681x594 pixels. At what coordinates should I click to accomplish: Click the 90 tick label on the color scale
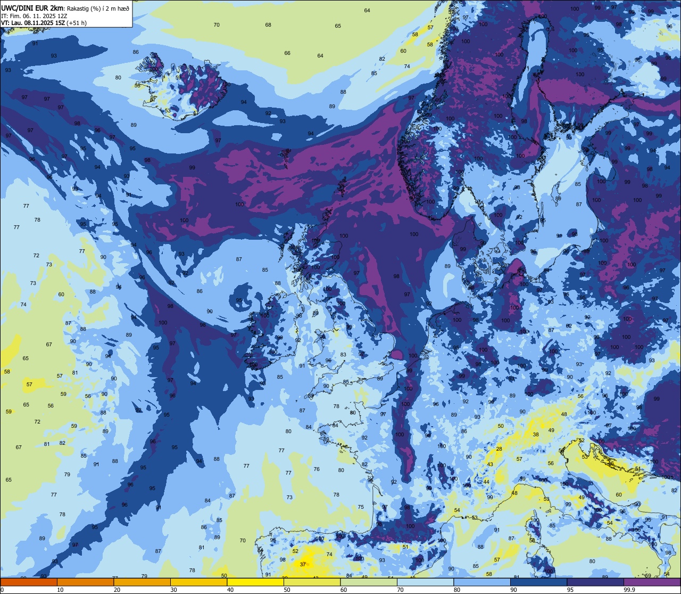513,590
